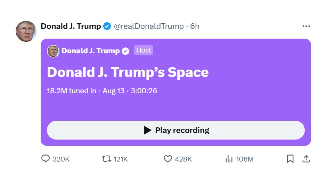Image resolution: width=335 pixels, height=189 pixels.
Task: Click the blue verified badge in post header
Action: coord(107,26)
